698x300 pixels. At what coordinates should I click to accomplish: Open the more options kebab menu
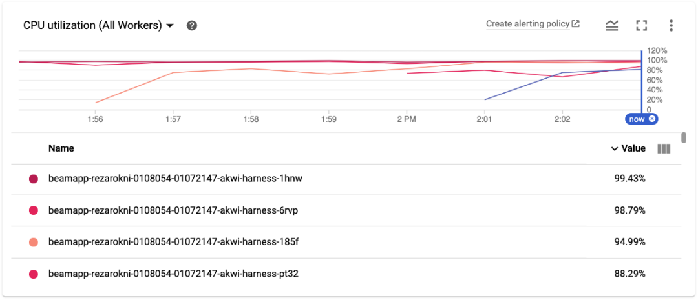[672, 25]
